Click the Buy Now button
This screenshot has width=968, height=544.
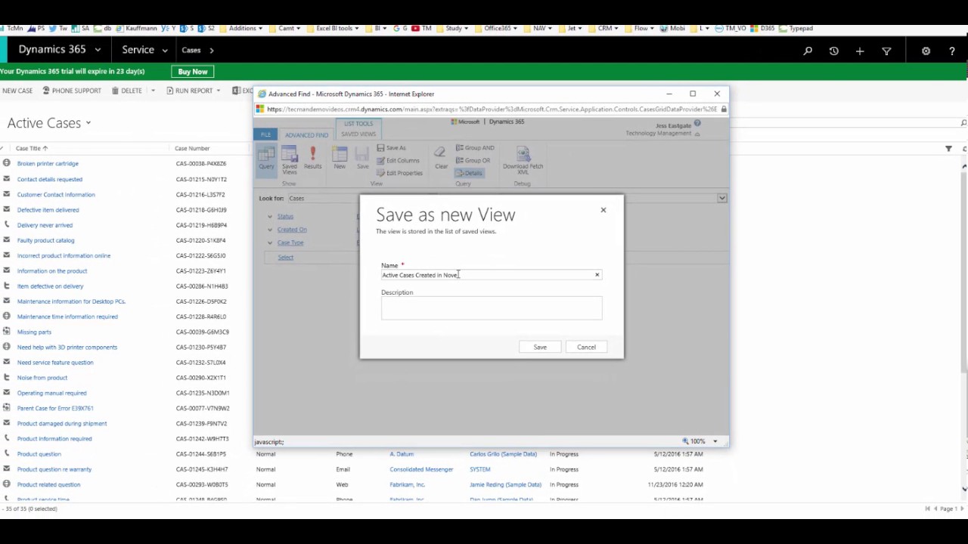(x=193, y=72)
